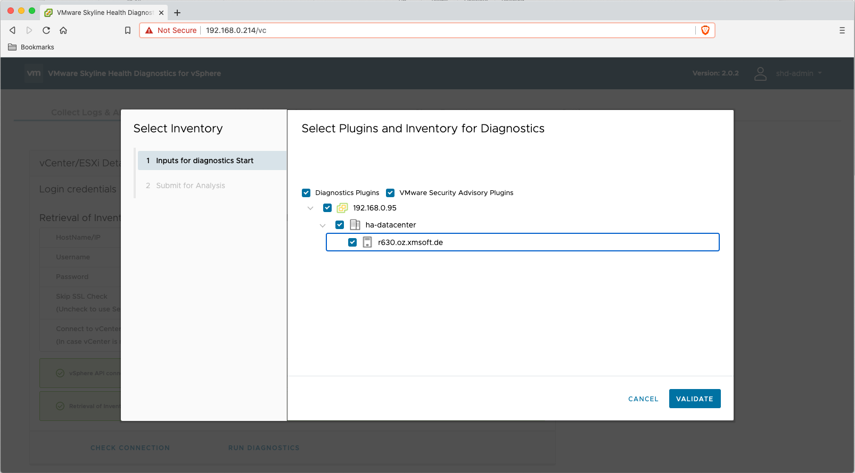The height and width of the screenshot is (473, 855).
Task: Toggle the Diagnostics Plugins checkbox
Action: coord(306,193)
